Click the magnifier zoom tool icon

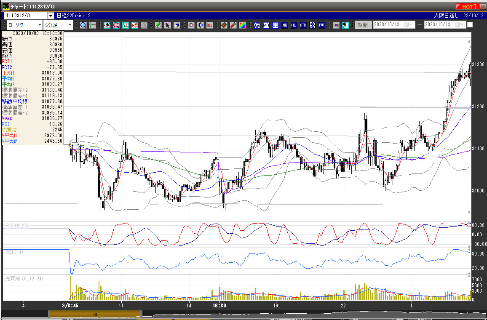[83, 25]
